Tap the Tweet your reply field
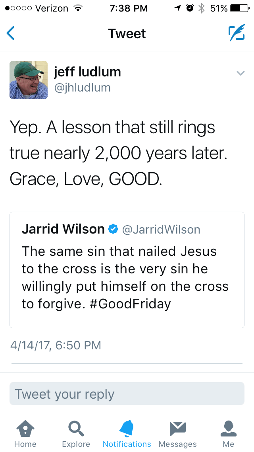254x452 pixels. 127,394
